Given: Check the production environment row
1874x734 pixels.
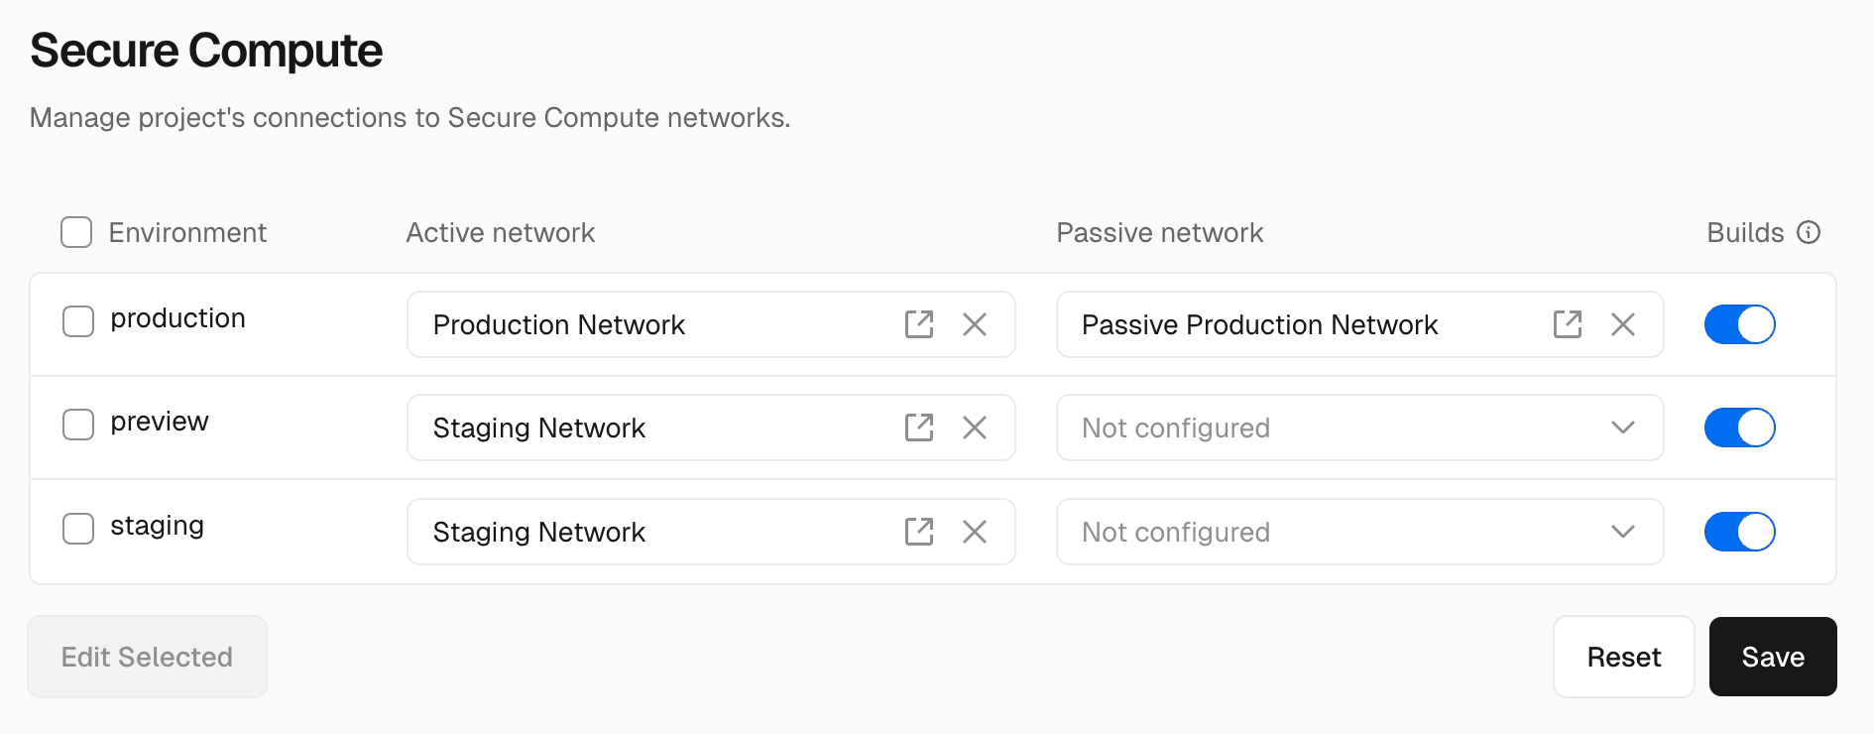Looking at the screenshot, I should pos(77,321).
